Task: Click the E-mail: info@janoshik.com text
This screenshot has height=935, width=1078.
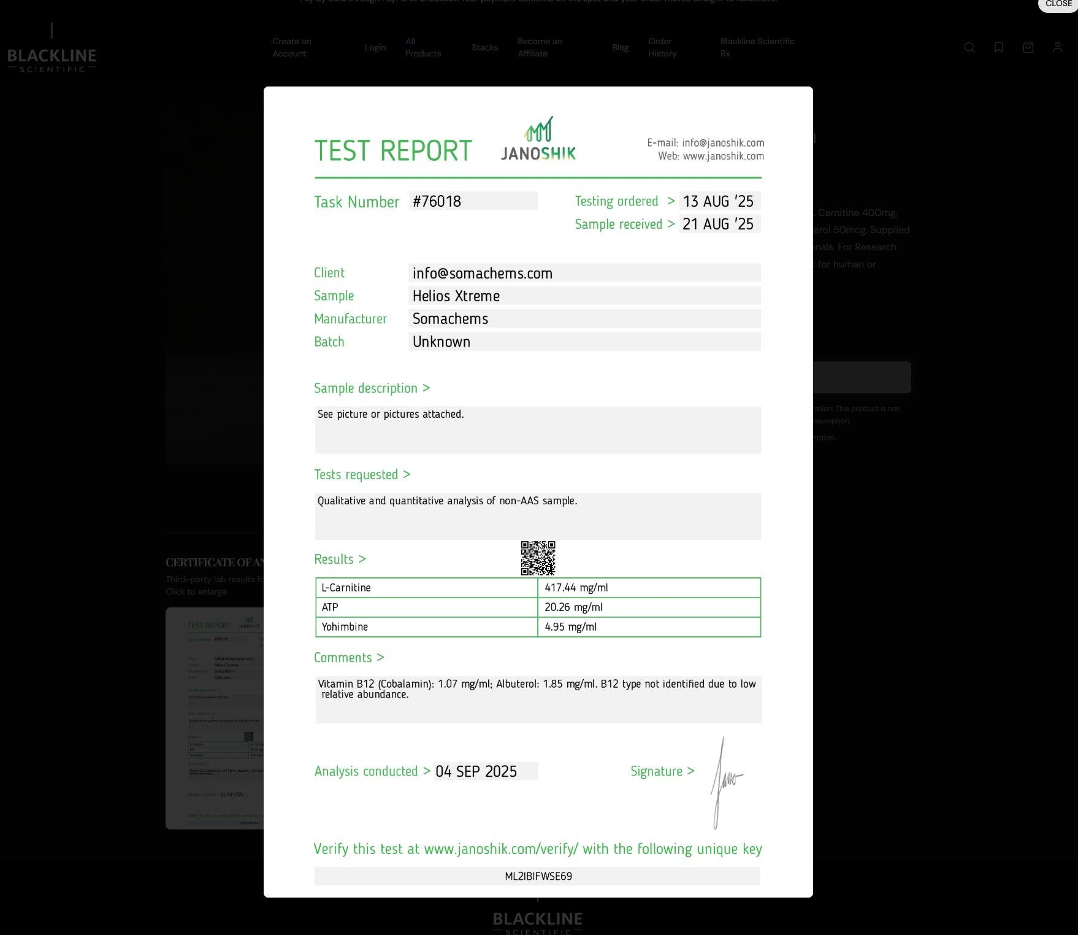Action: 705,143
